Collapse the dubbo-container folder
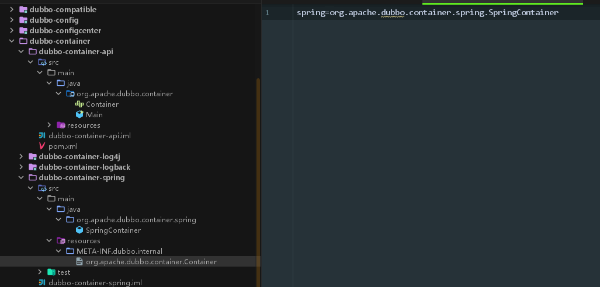 [12, 41]
